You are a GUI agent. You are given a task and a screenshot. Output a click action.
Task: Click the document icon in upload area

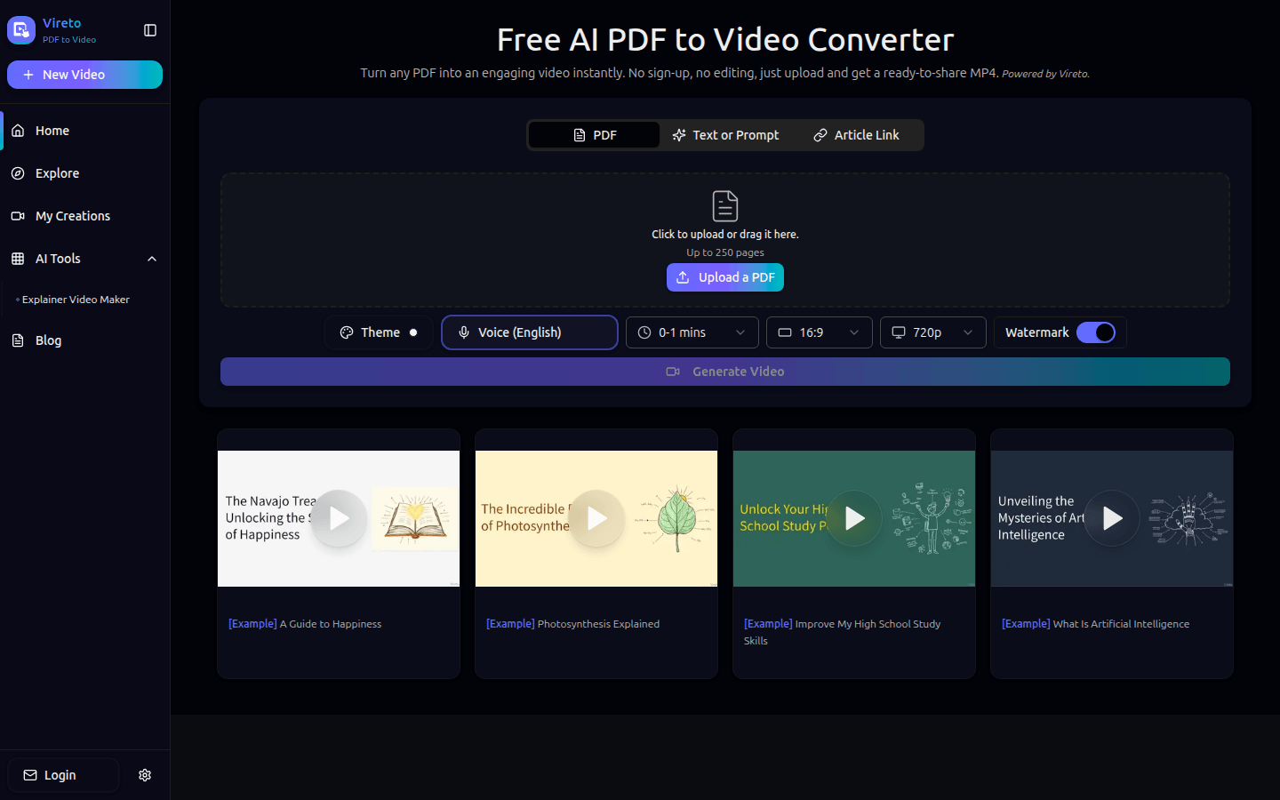tap(725, 206)
